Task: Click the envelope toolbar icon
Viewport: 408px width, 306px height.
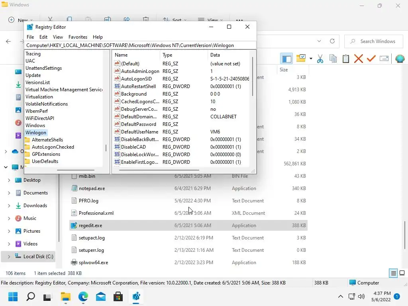Action: 384,59
